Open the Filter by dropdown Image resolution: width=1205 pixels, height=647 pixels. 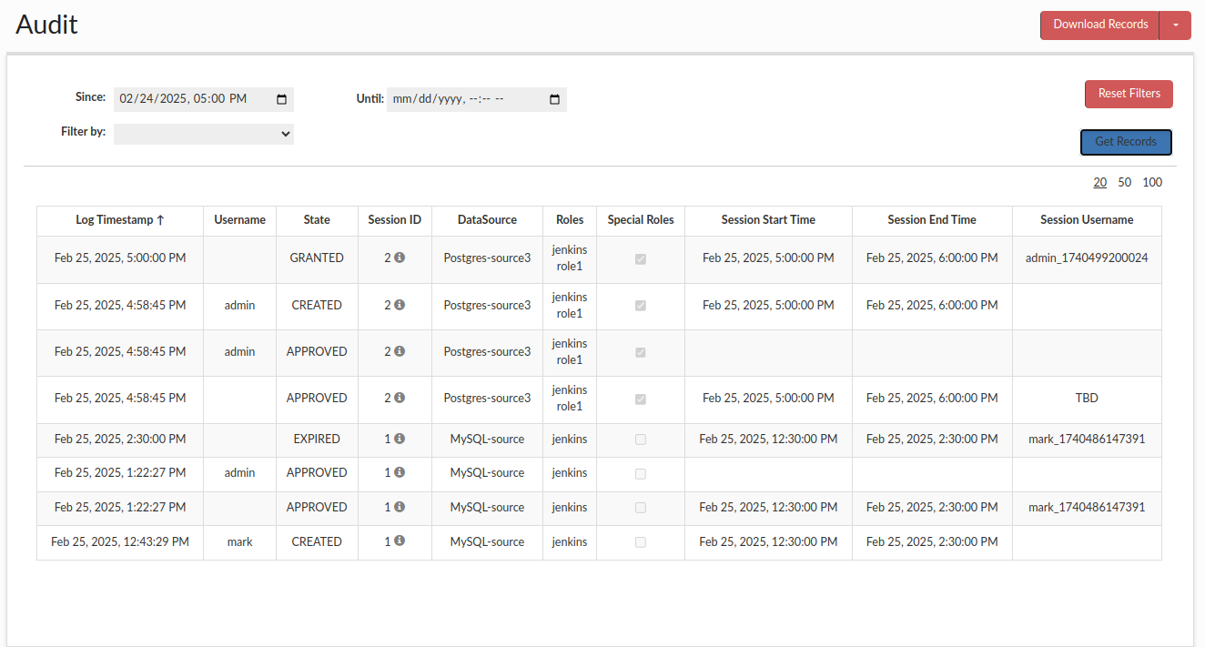pos(203,134)
